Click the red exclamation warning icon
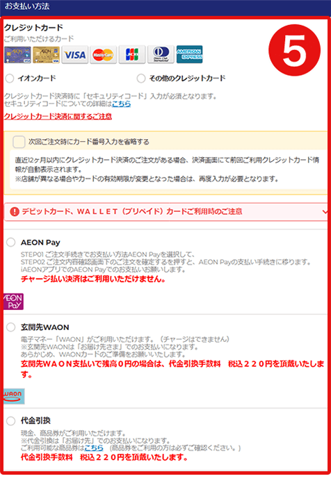 (x=15, y=212)
